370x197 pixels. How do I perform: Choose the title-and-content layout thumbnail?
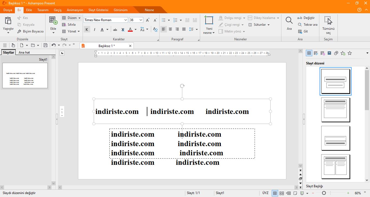[x=335, y=110]
